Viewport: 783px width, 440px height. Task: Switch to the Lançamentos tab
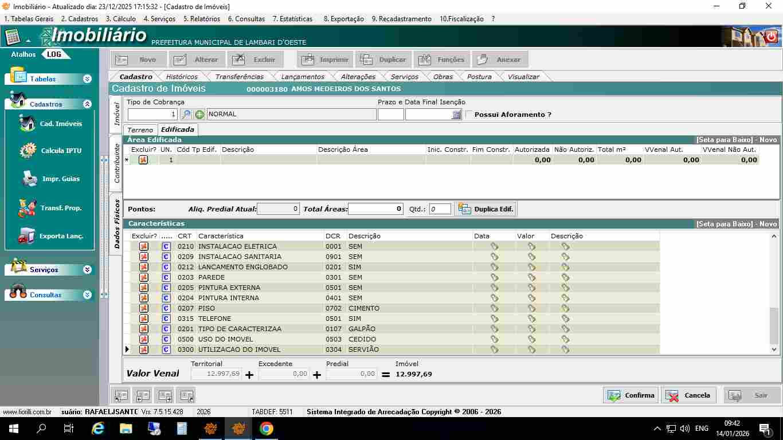coord(303,77)
